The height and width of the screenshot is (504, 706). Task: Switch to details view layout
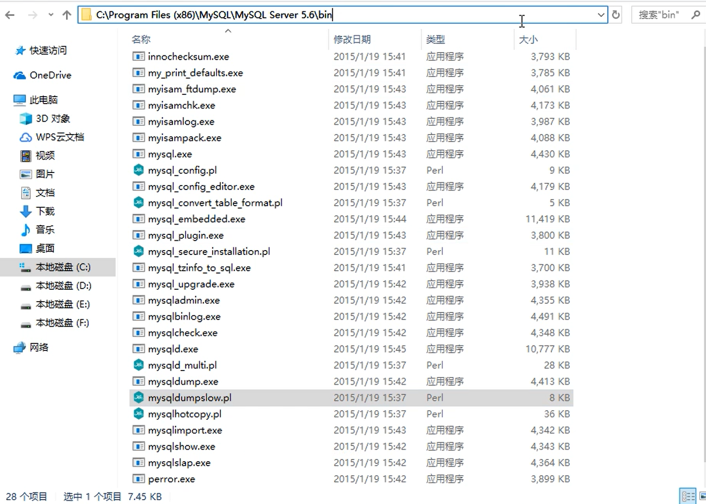point(688,496)
